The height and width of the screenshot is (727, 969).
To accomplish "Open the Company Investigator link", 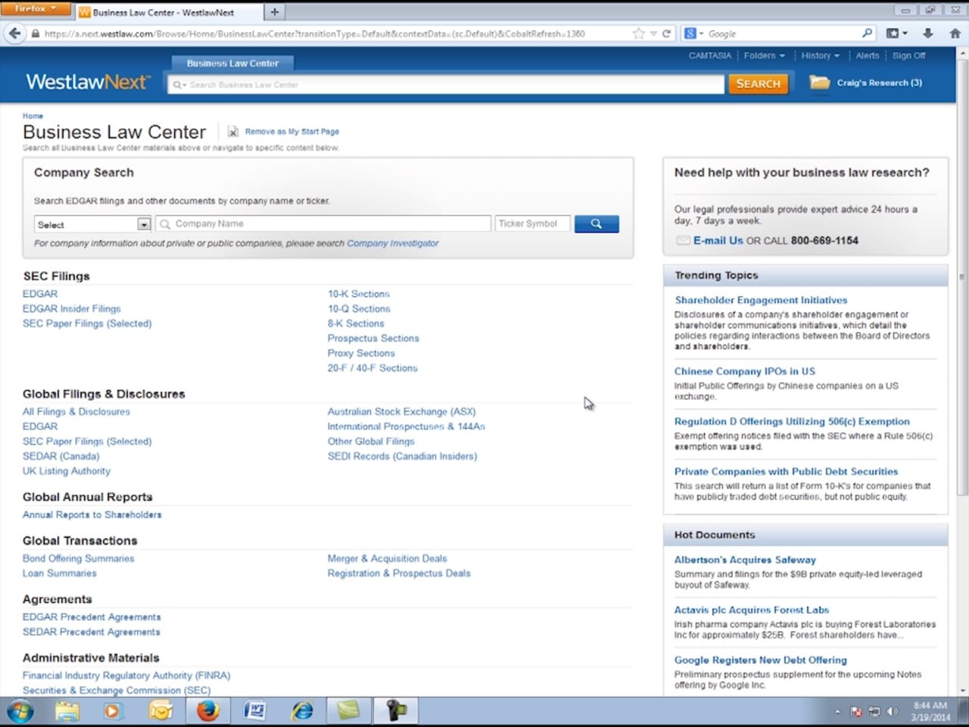I will tap(392, 243).
